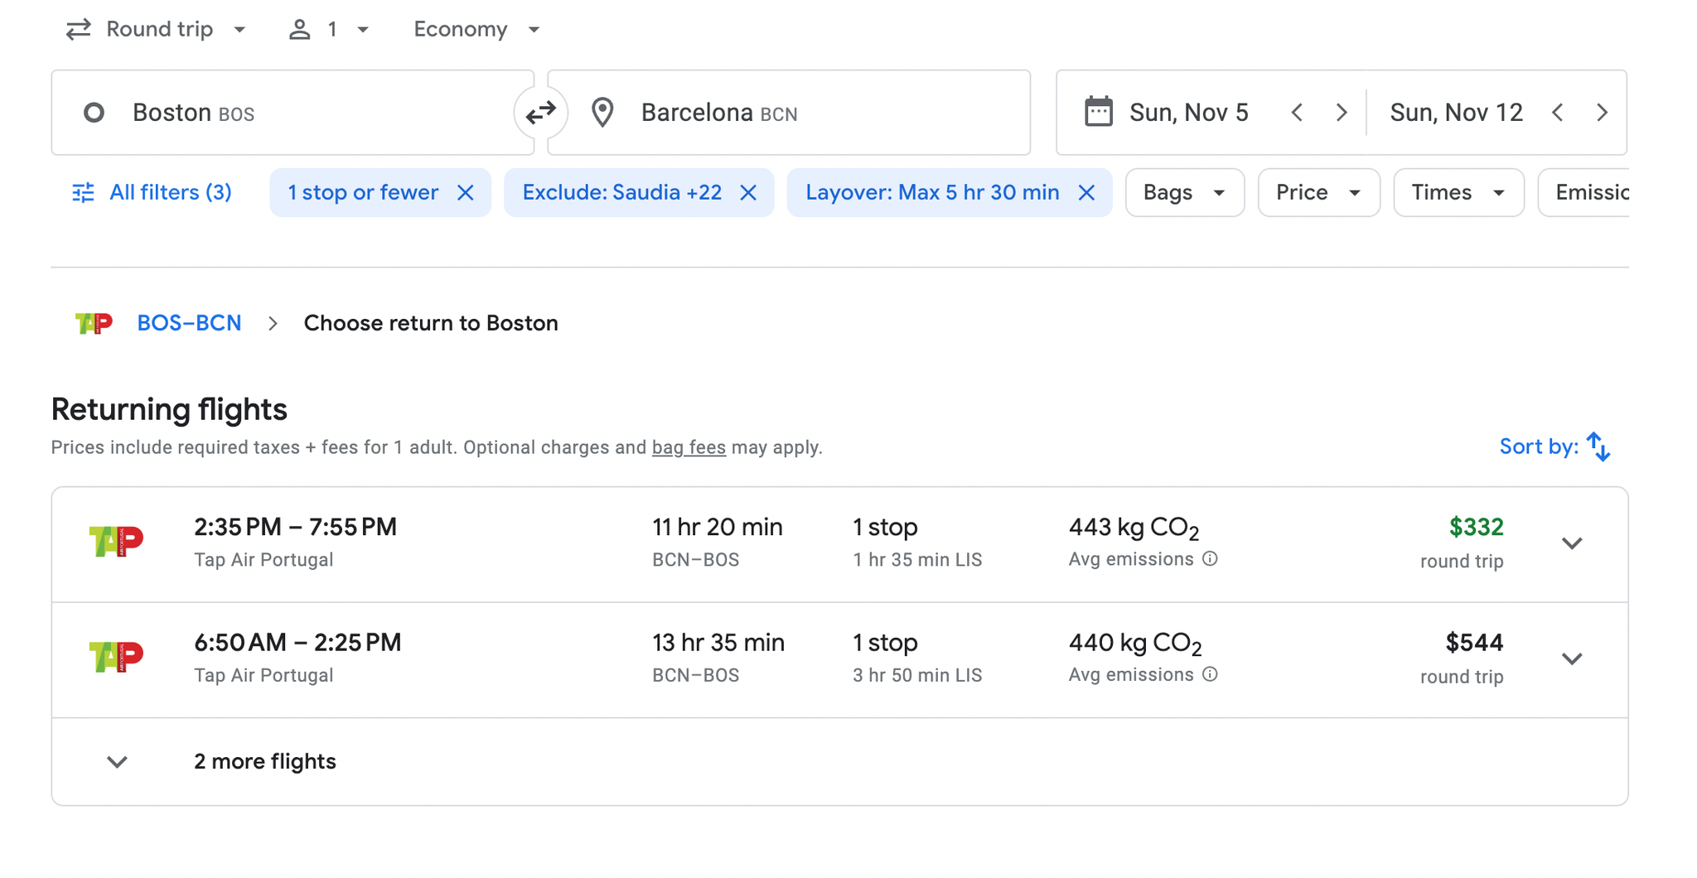Clear the 'Layover: Max 5 hr 30 min' filter
Screen dimensions: 1697x878
pos(1086,192)
